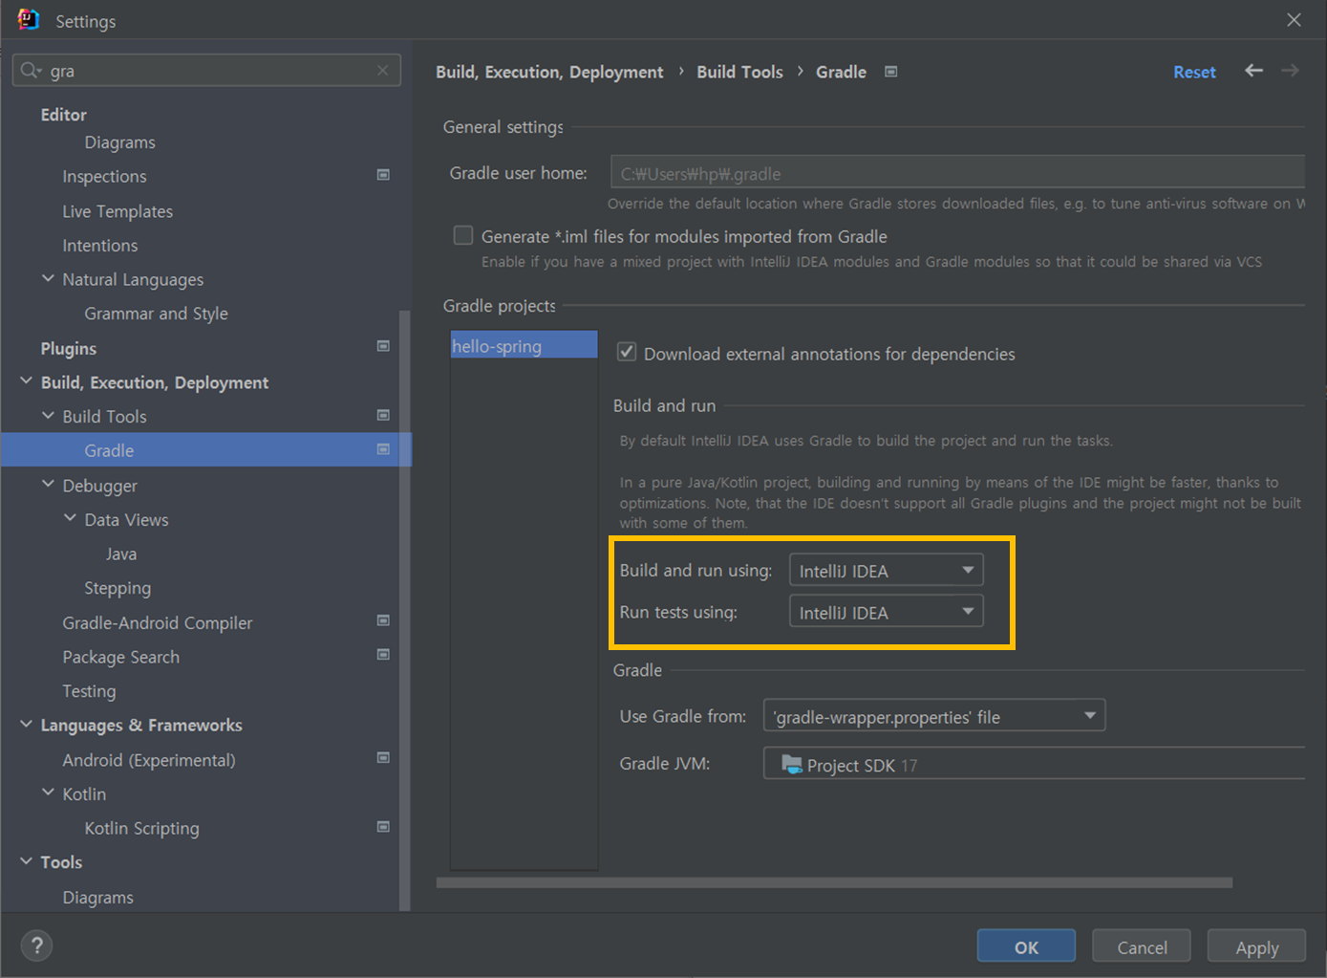Open Package Search settings

coord(120,657)
